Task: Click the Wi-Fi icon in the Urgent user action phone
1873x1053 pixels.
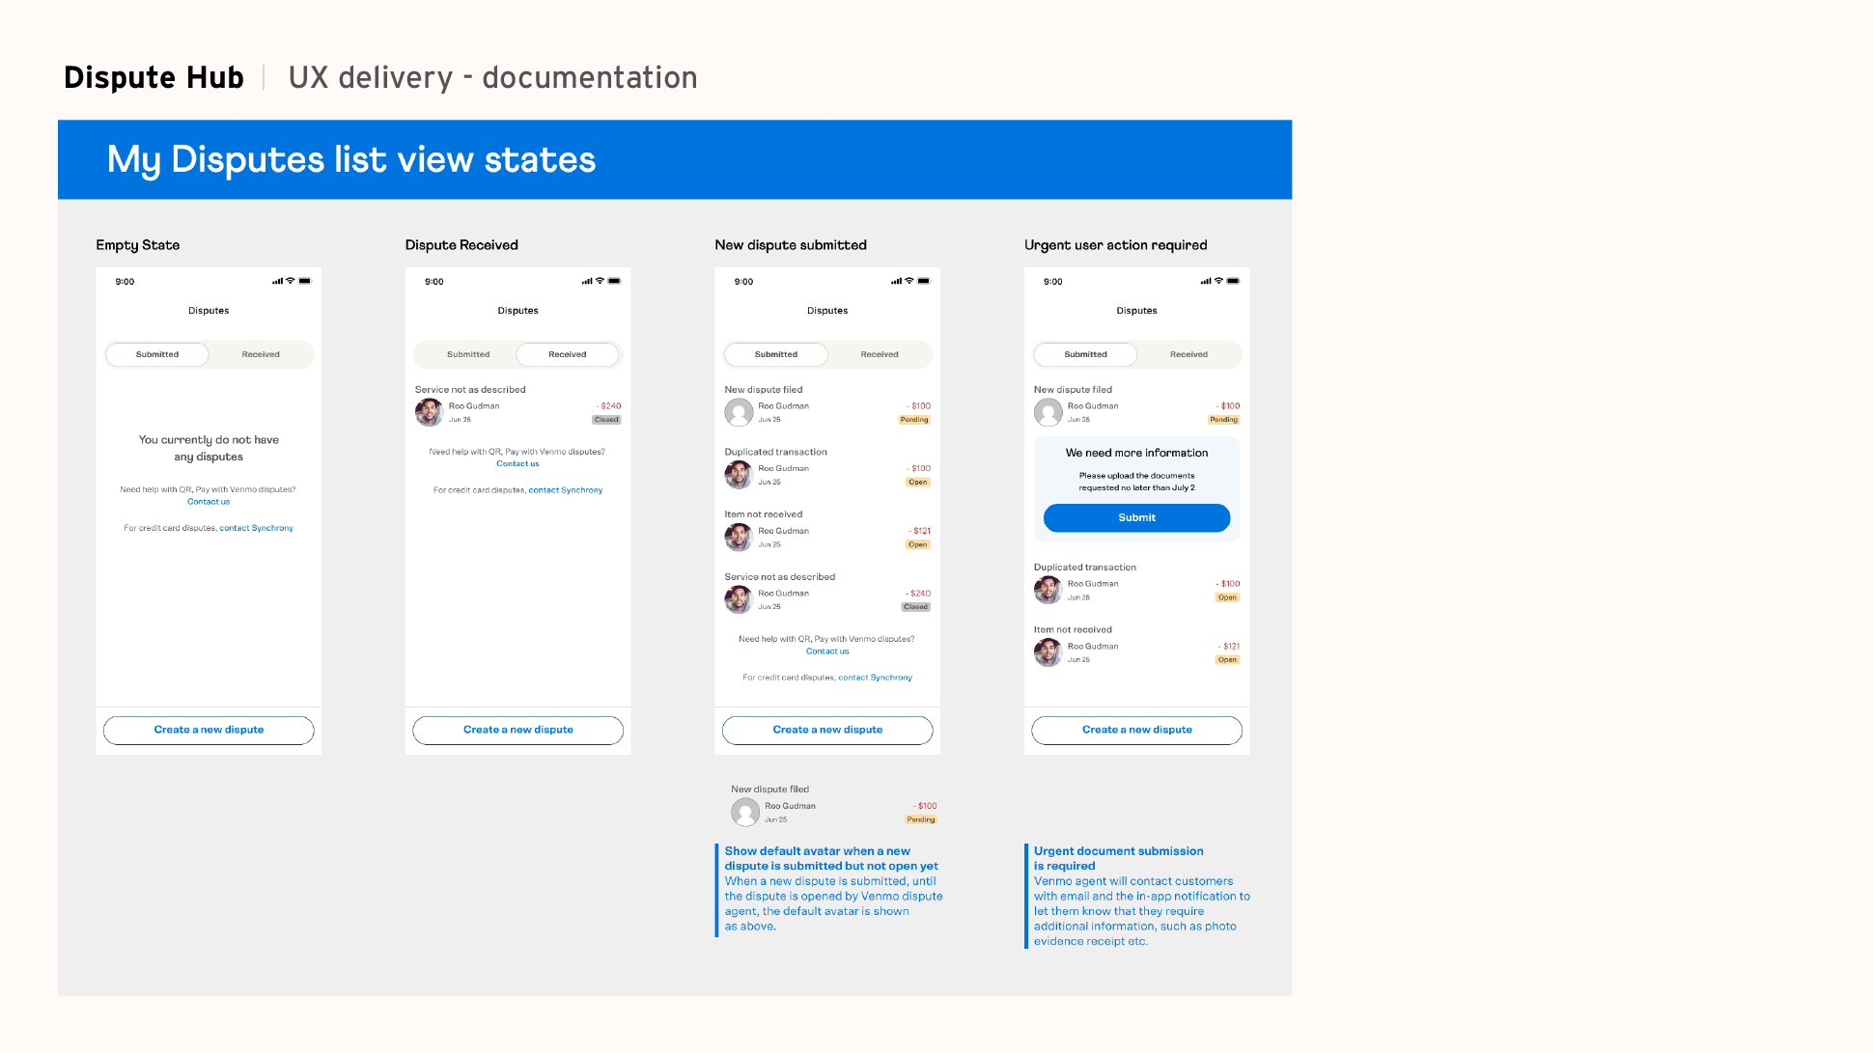Action: coord(1218,281)
